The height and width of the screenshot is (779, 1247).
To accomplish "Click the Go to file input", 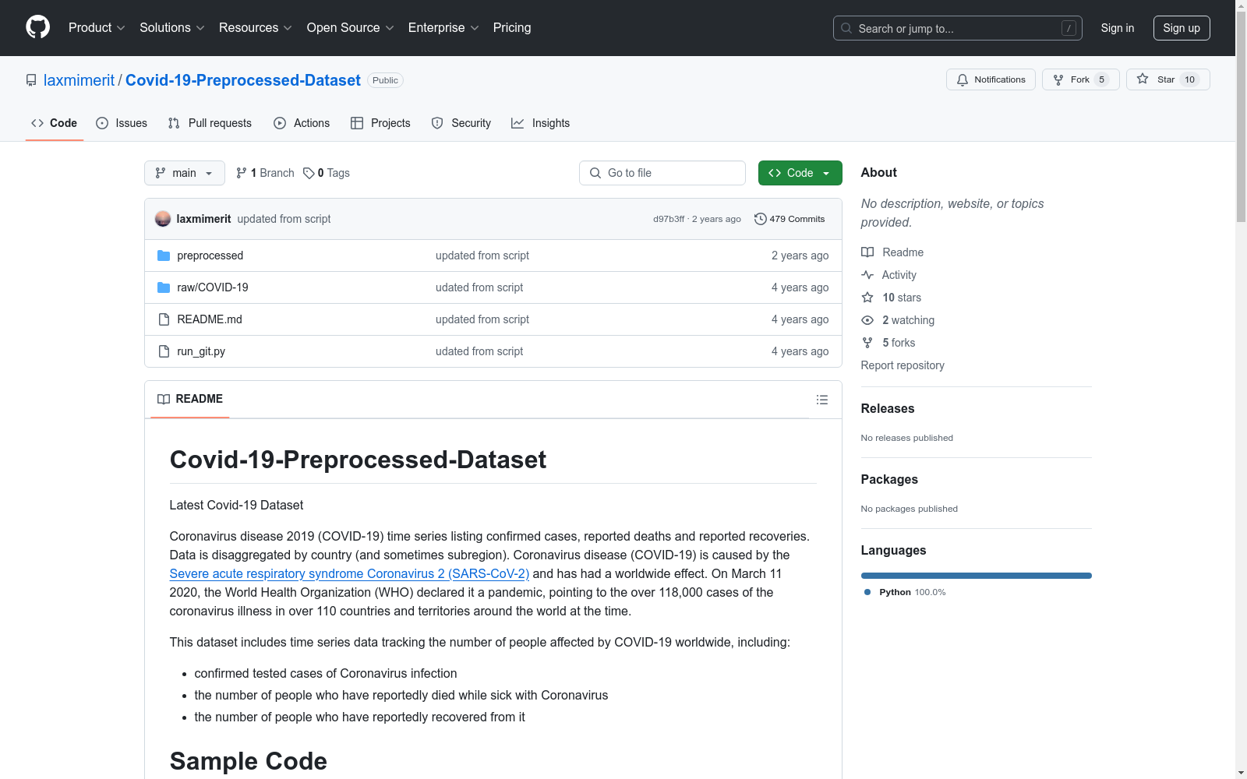I will click(x=662, y=173).
